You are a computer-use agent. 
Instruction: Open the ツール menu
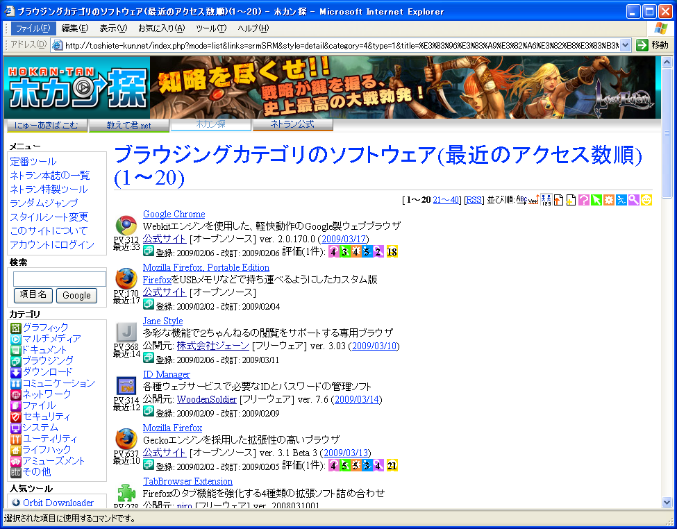(210, 28)
